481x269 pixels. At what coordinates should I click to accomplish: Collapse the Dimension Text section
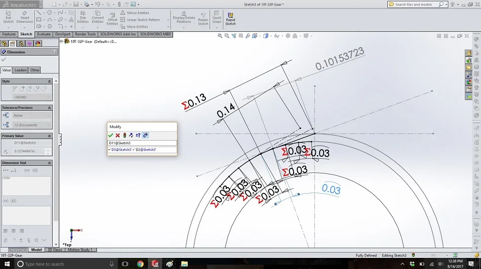pos(50,163)
